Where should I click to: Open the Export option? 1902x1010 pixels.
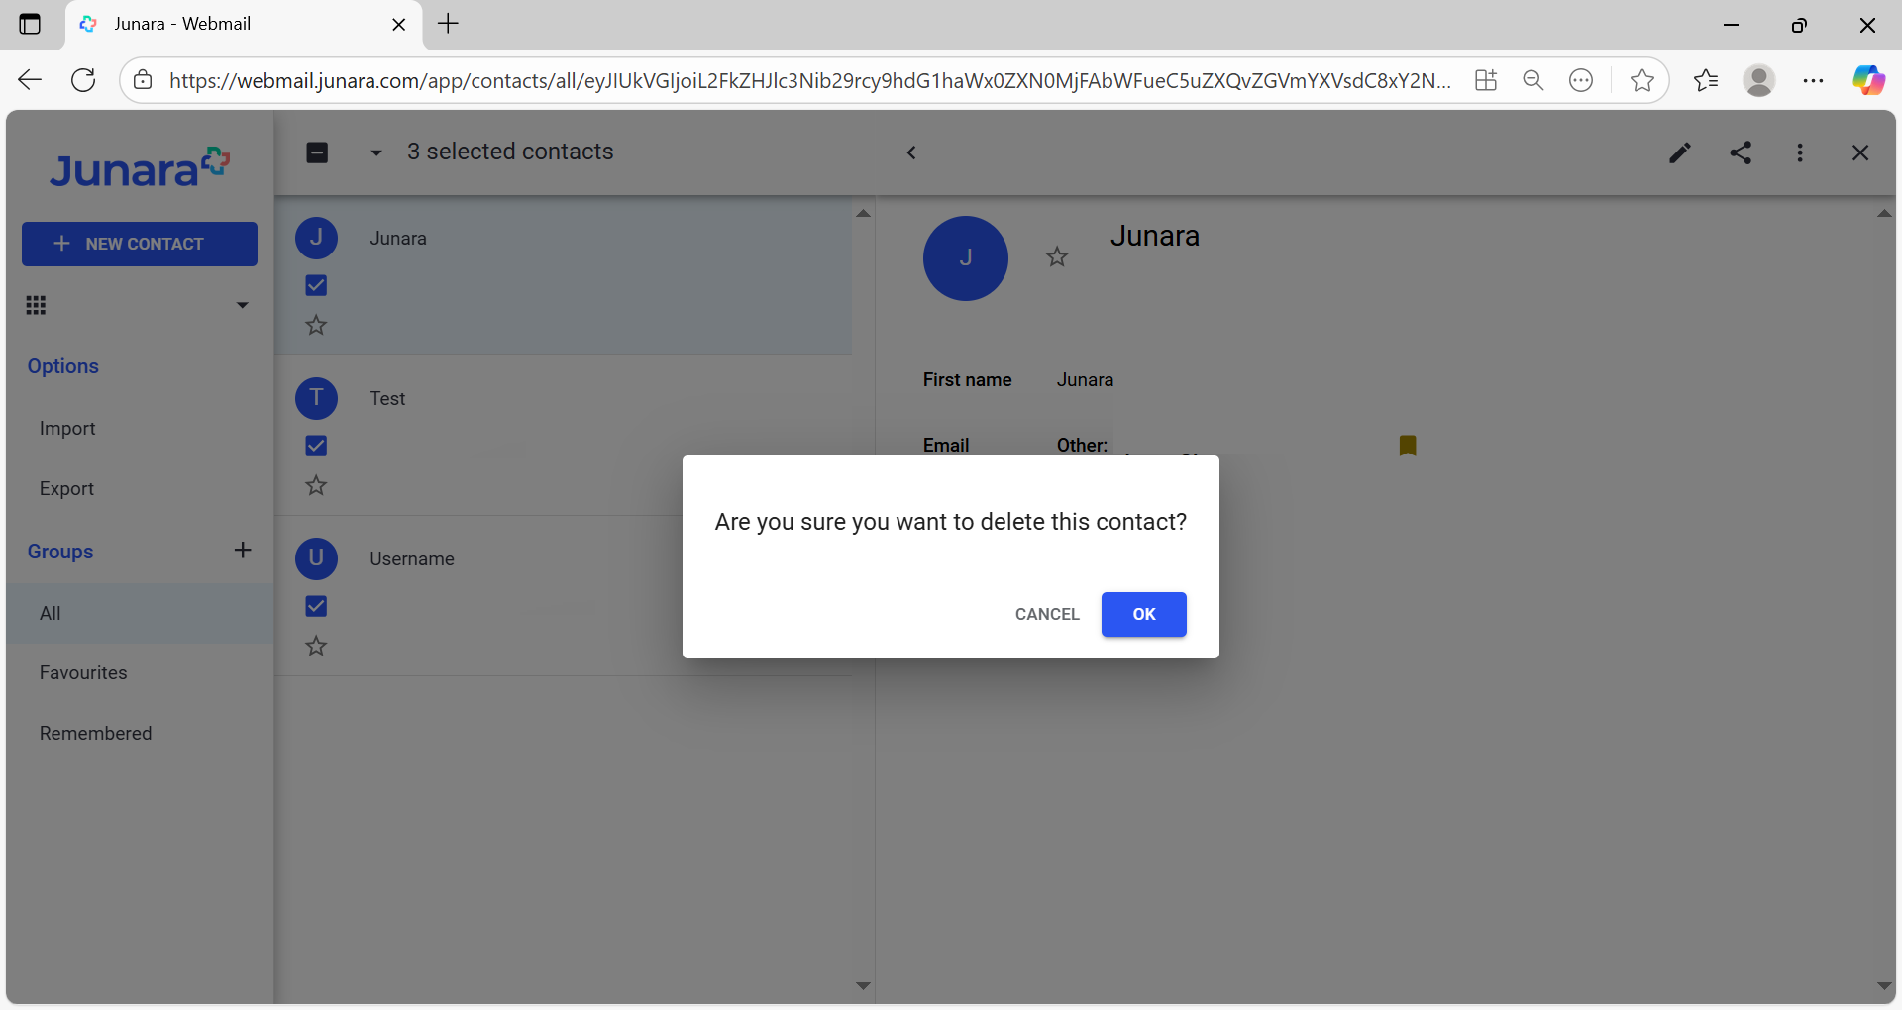(66, 489)
